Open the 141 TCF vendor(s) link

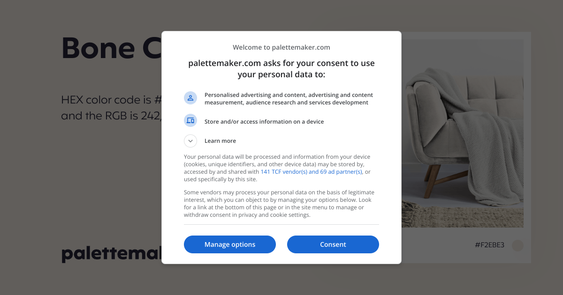(x=284, y=172)
